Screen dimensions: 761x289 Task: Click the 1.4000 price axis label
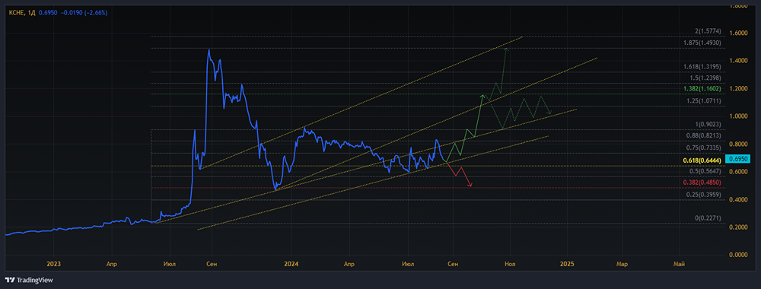(738, 61)
